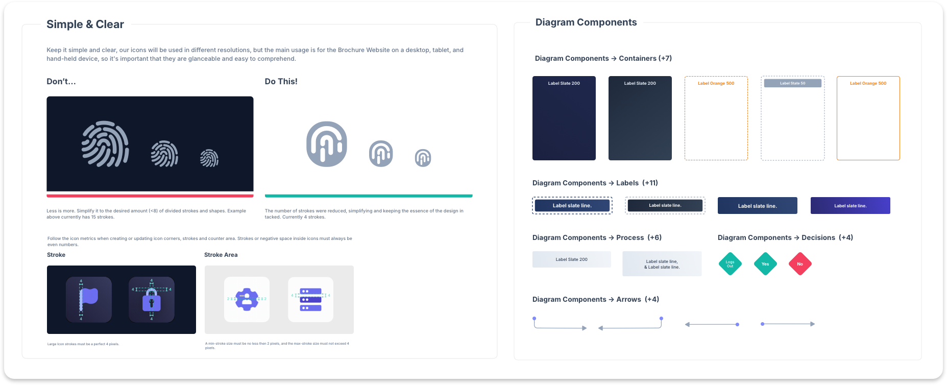Select the solid-border Label Orange 500 container
947x385 pixels.
pos(868,118)
